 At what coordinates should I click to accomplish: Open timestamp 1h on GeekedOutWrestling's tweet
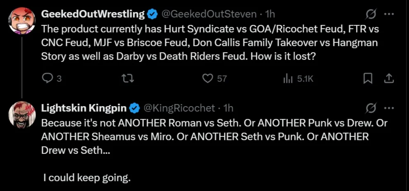point(269,14)
